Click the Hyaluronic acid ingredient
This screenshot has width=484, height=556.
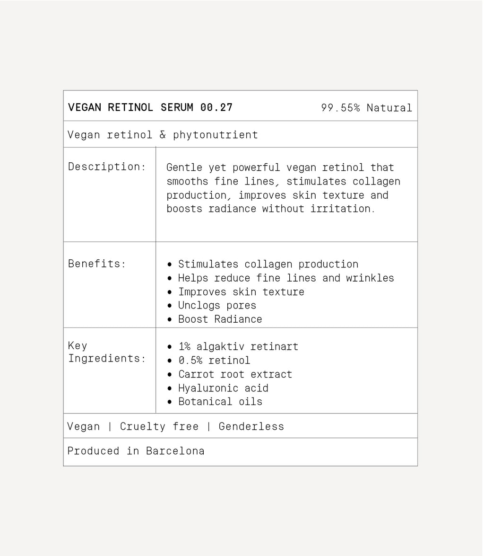(x=223, y=388)
